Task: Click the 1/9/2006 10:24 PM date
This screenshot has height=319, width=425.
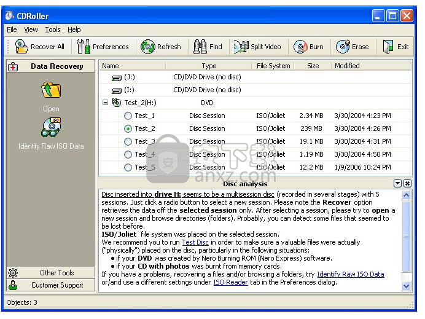Action: coord(362,167)
